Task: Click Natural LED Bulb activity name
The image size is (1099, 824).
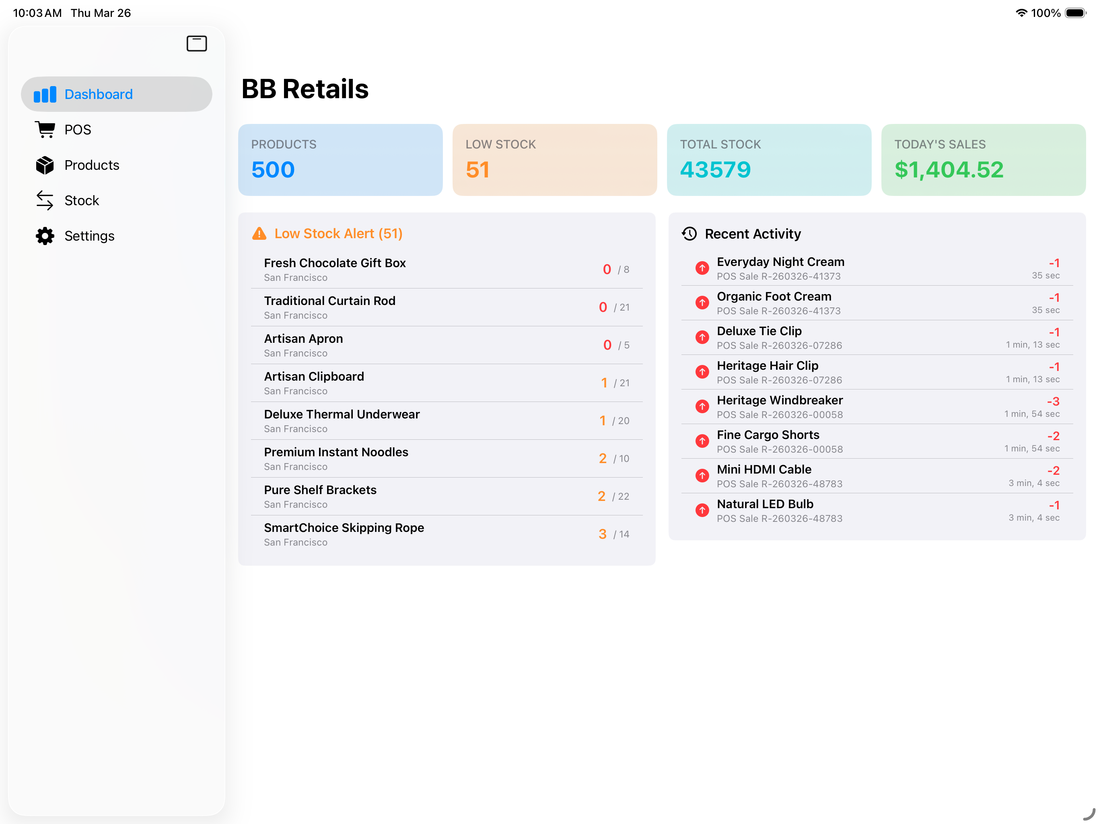Action: (765, 504)
